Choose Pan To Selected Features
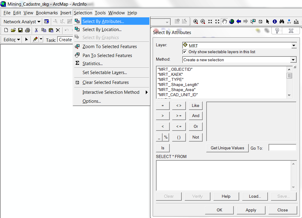Viewport: 302px width, 218px height. [x=112, y=55]
